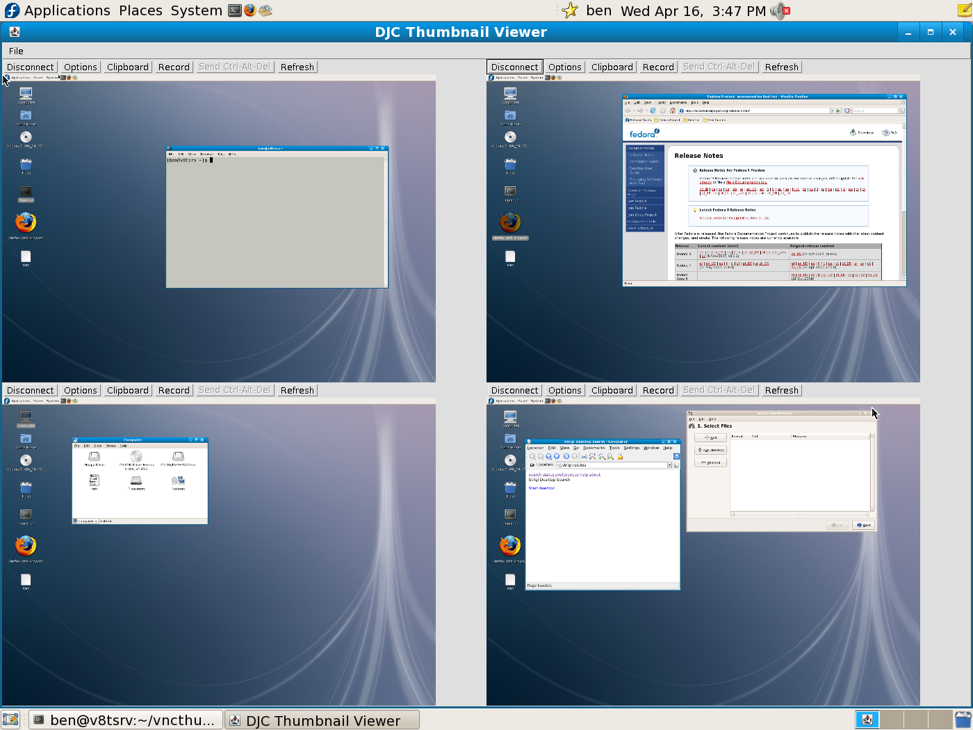This screenshot has height=730, width=973.
Task: Open Settings menu in the Strigi Konqueror window
Action: click(x=631, y=448)
